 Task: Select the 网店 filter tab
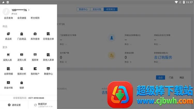182,77
